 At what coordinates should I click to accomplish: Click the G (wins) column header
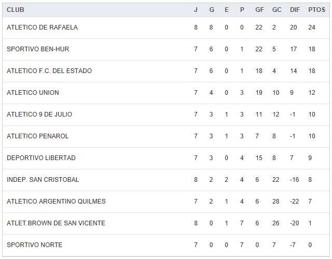[211, 10]
